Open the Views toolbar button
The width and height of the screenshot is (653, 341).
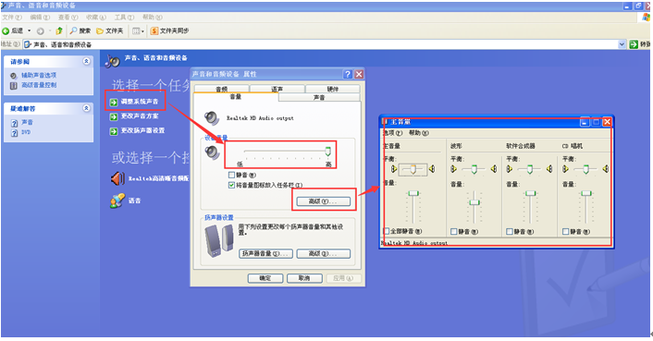click(138, 30)
